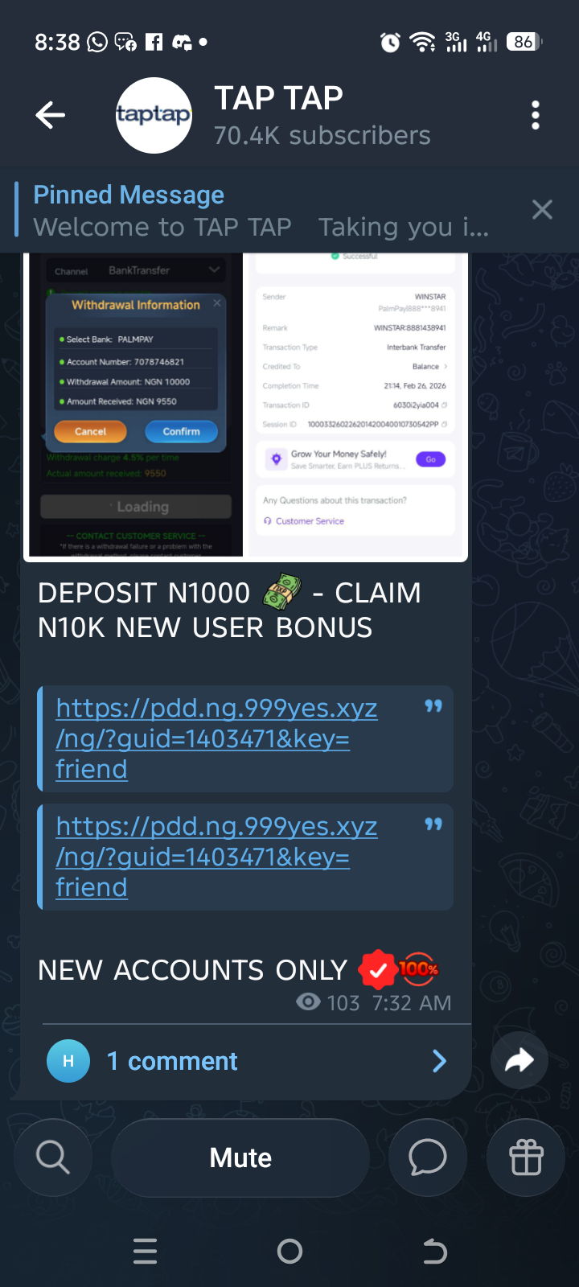This screenshot has height=1287, width=579.
Task: Tap the back arrow in header
Action: tap(50, 115)
